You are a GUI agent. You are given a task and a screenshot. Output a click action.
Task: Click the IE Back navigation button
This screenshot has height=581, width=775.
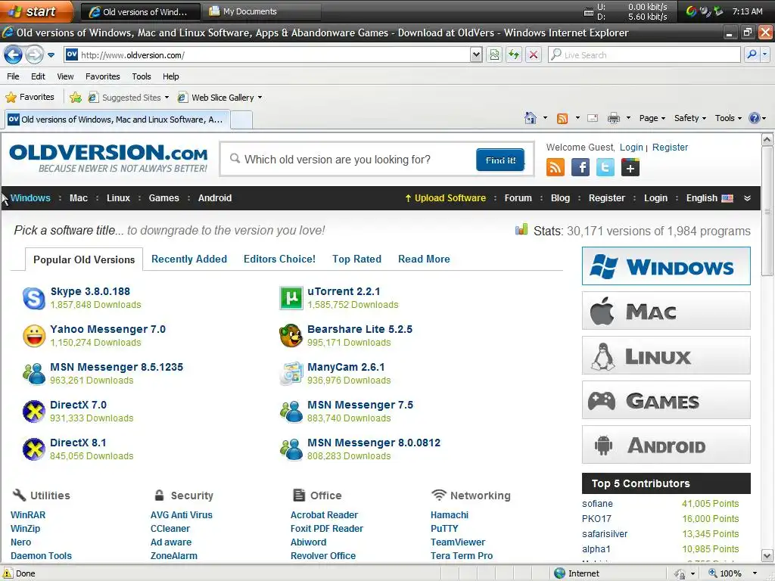14,54
